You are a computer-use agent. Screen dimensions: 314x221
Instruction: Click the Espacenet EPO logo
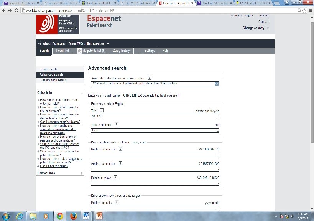[x=58, y=25]
